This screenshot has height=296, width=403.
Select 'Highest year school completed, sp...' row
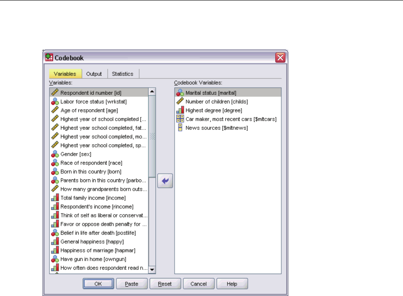pos(99,145)
